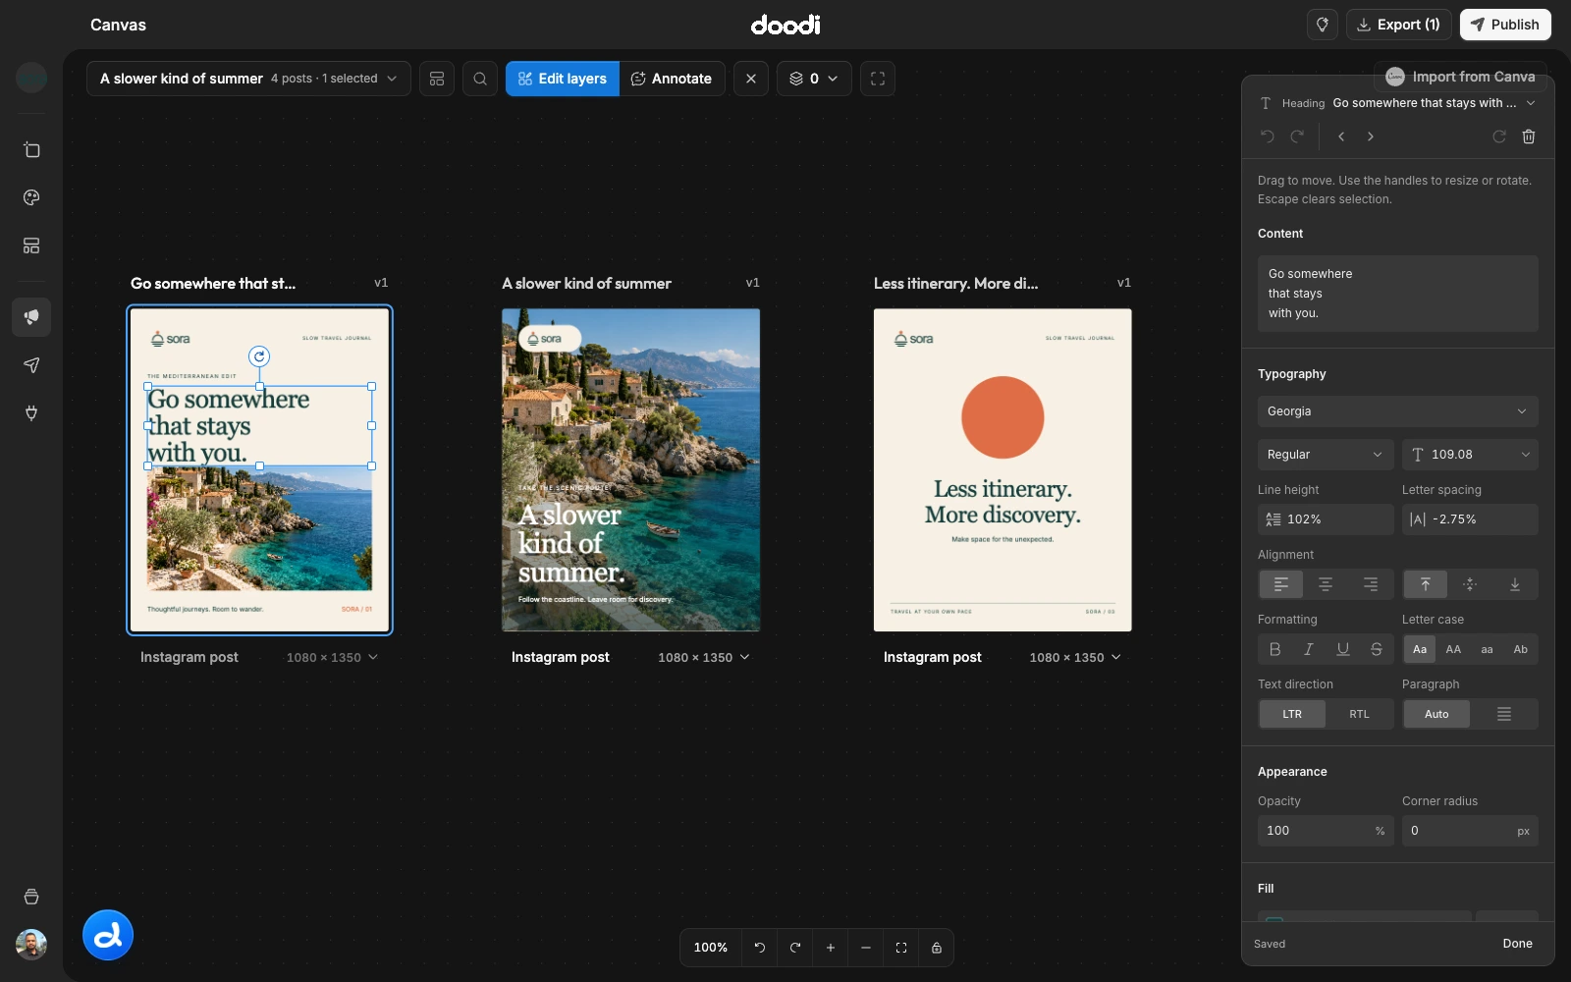Click the user avatar in the sidebar
This screenshot has height=982, width=1571.
(31, 945)
